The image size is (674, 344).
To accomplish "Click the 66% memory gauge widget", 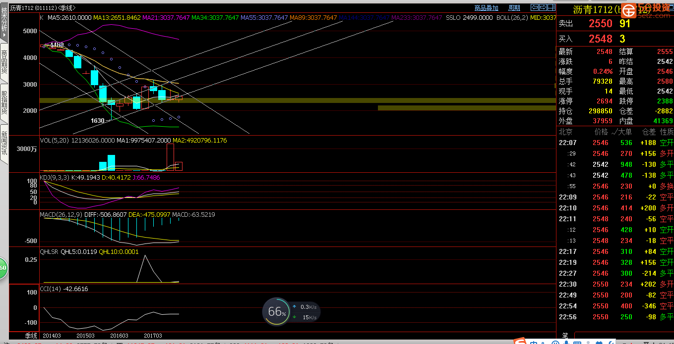I will (x=276, y=312).
